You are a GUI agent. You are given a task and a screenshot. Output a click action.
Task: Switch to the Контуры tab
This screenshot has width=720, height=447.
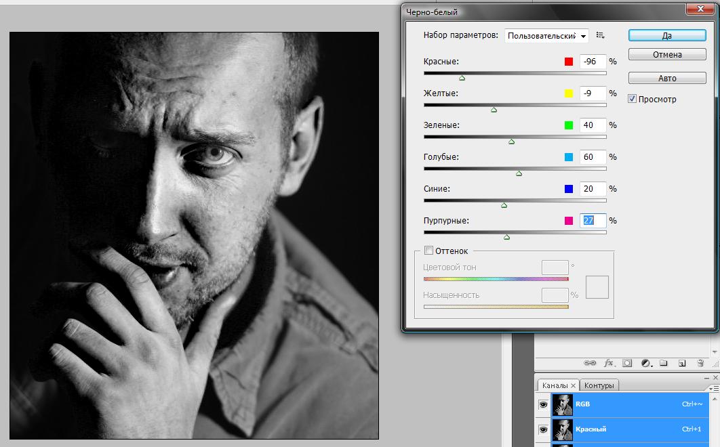[599, 385]
